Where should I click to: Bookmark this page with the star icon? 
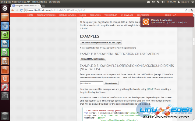186,10
